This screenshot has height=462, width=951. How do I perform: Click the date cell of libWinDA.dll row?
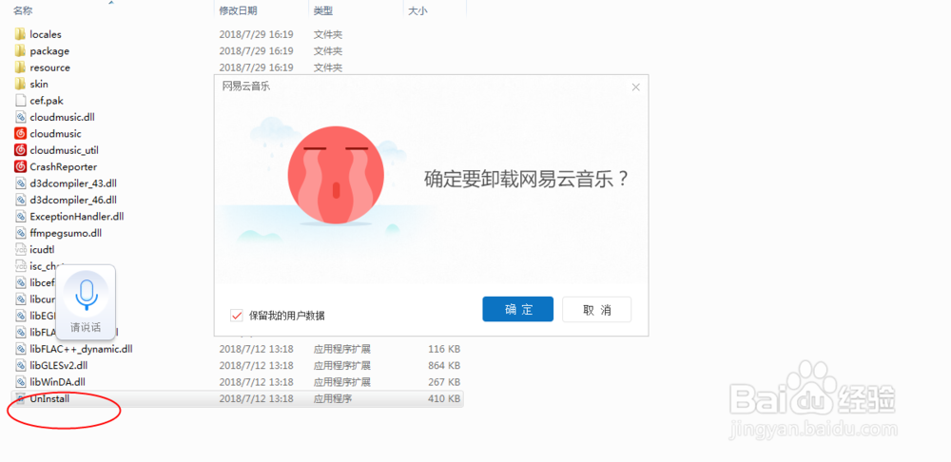(256, 382)
